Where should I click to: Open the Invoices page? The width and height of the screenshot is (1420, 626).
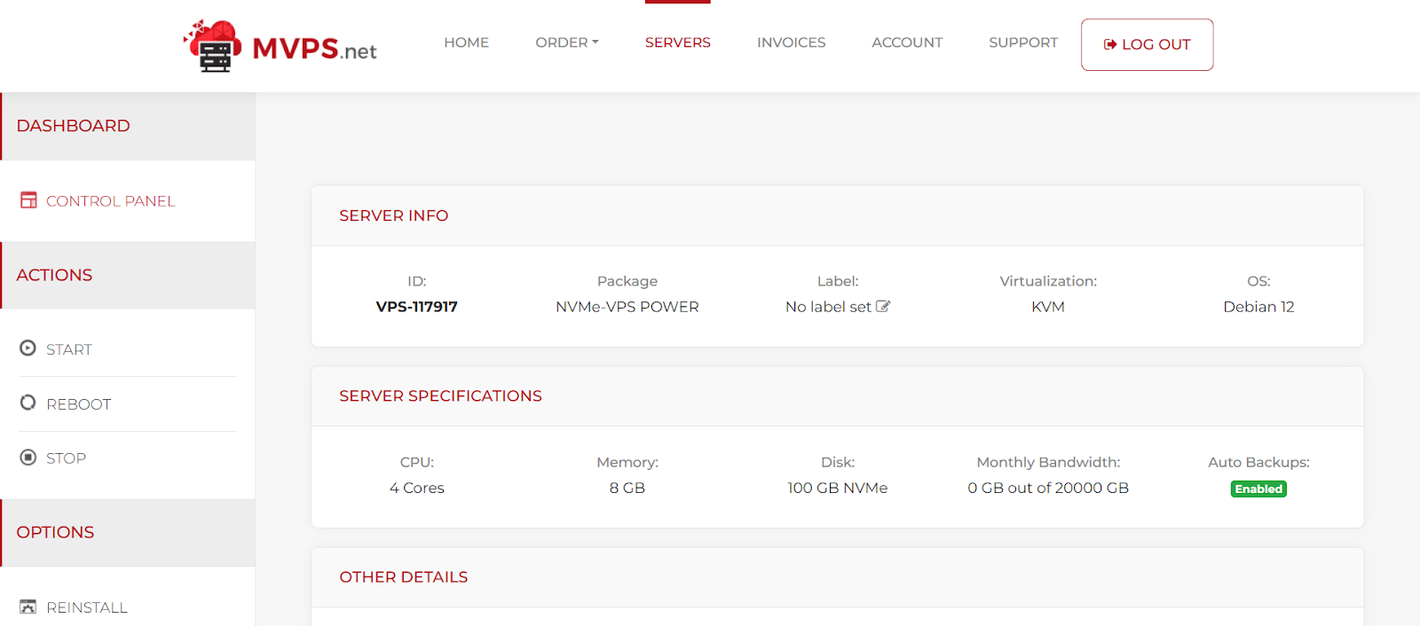(x=792, y=43)
